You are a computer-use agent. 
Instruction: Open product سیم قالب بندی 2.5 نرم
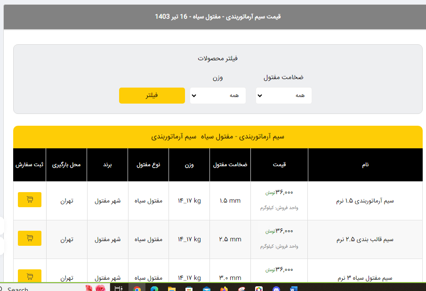[365, 240]
